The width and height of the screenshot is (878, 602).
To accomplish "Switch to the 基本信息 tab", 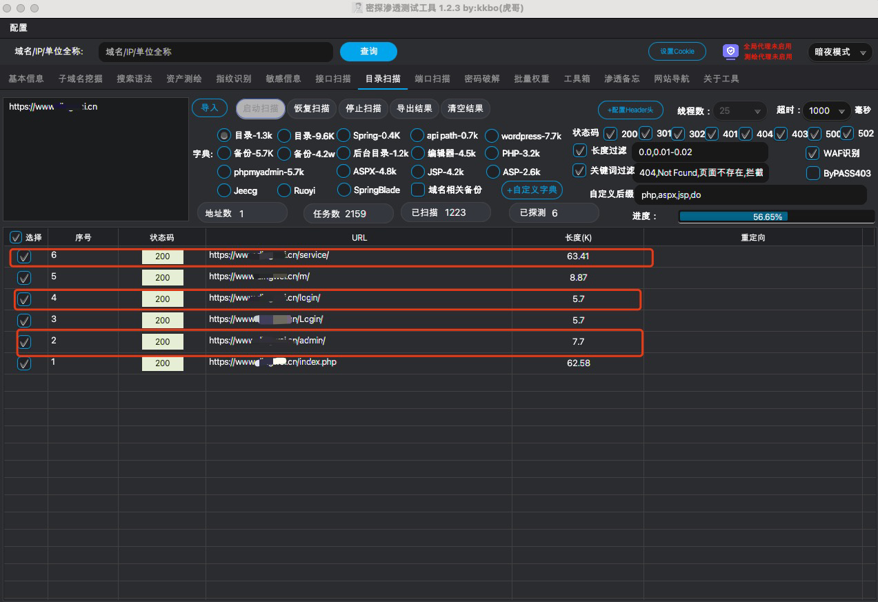I will (x=26, y=79).
